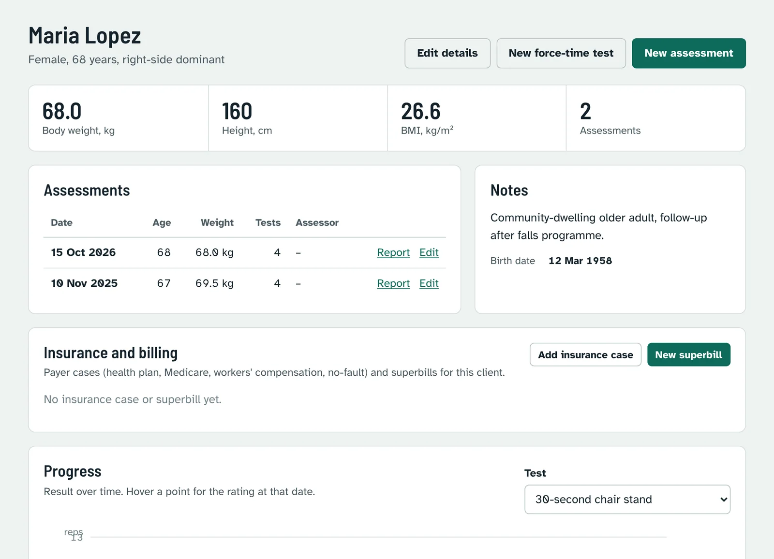The height and width of the screenshot is (559, 774).
Task: Click Add insurance case button
Action: coord(585,355)
